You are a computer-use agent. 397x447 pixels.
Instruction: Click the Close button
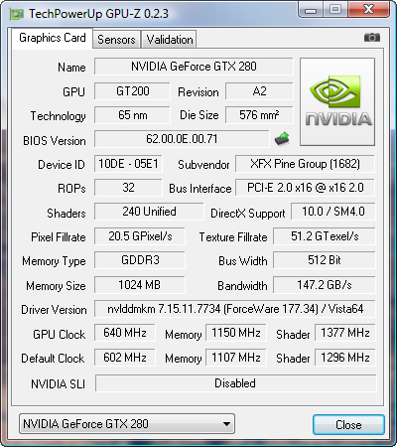pyautogui.click(x=348, y=425)
